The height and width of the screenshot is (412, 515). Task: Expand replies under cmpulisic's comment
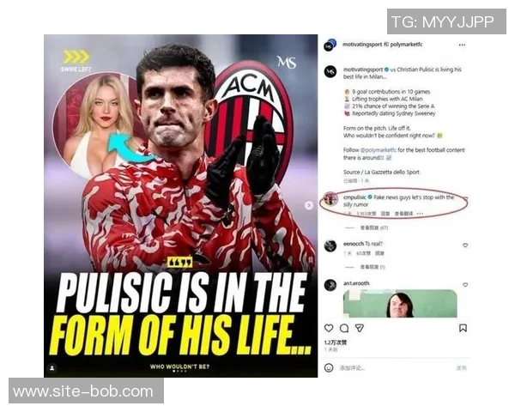[373, 227]
